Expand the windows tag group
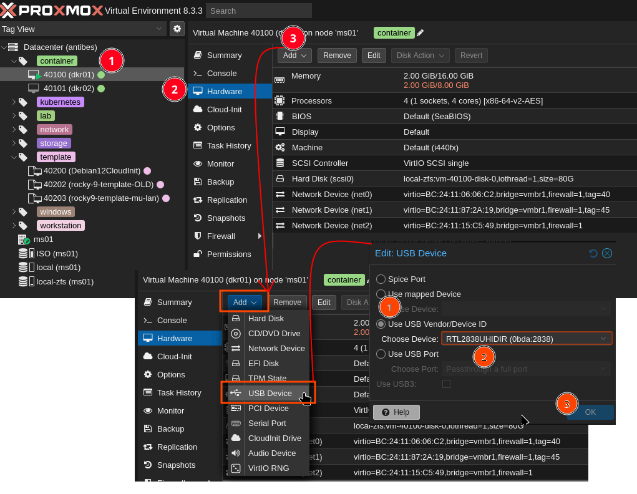 point(13,211)
